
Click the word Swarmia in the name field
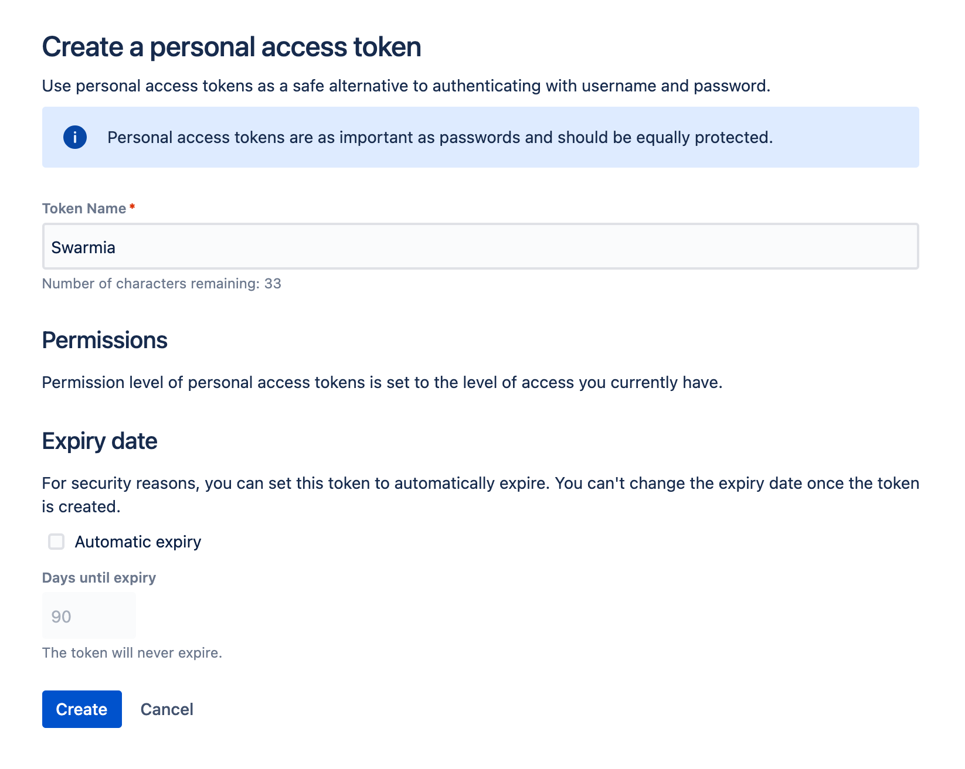click(83, 247)
